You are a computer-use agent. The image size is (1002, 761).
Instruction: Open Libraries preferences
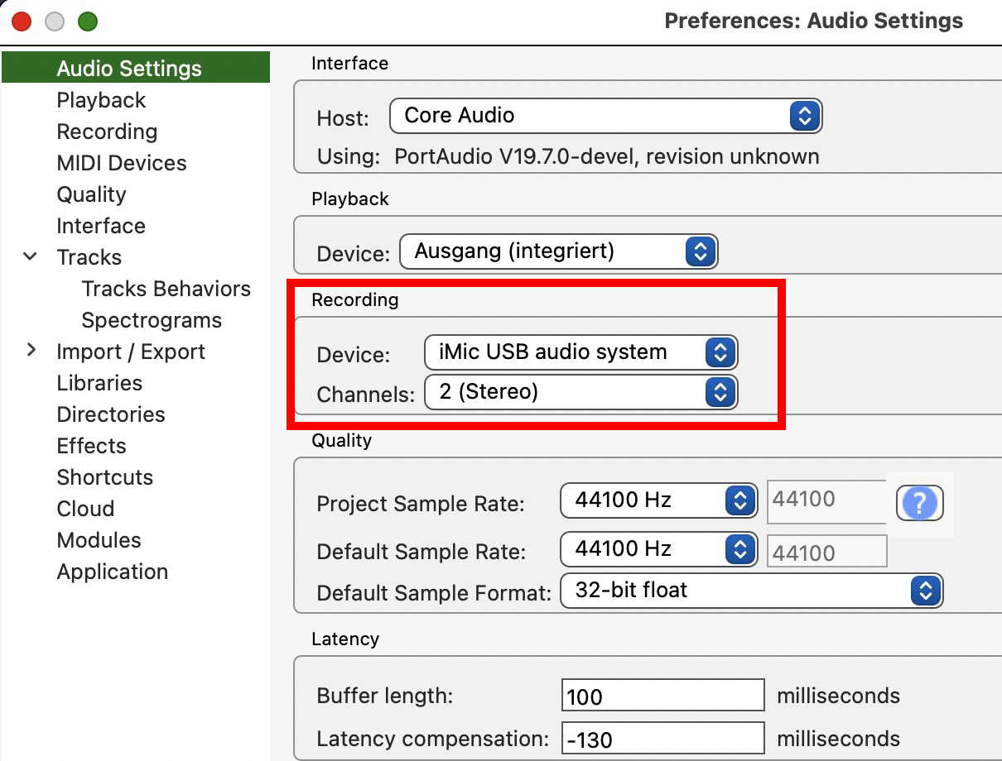(x=99, y=383)
